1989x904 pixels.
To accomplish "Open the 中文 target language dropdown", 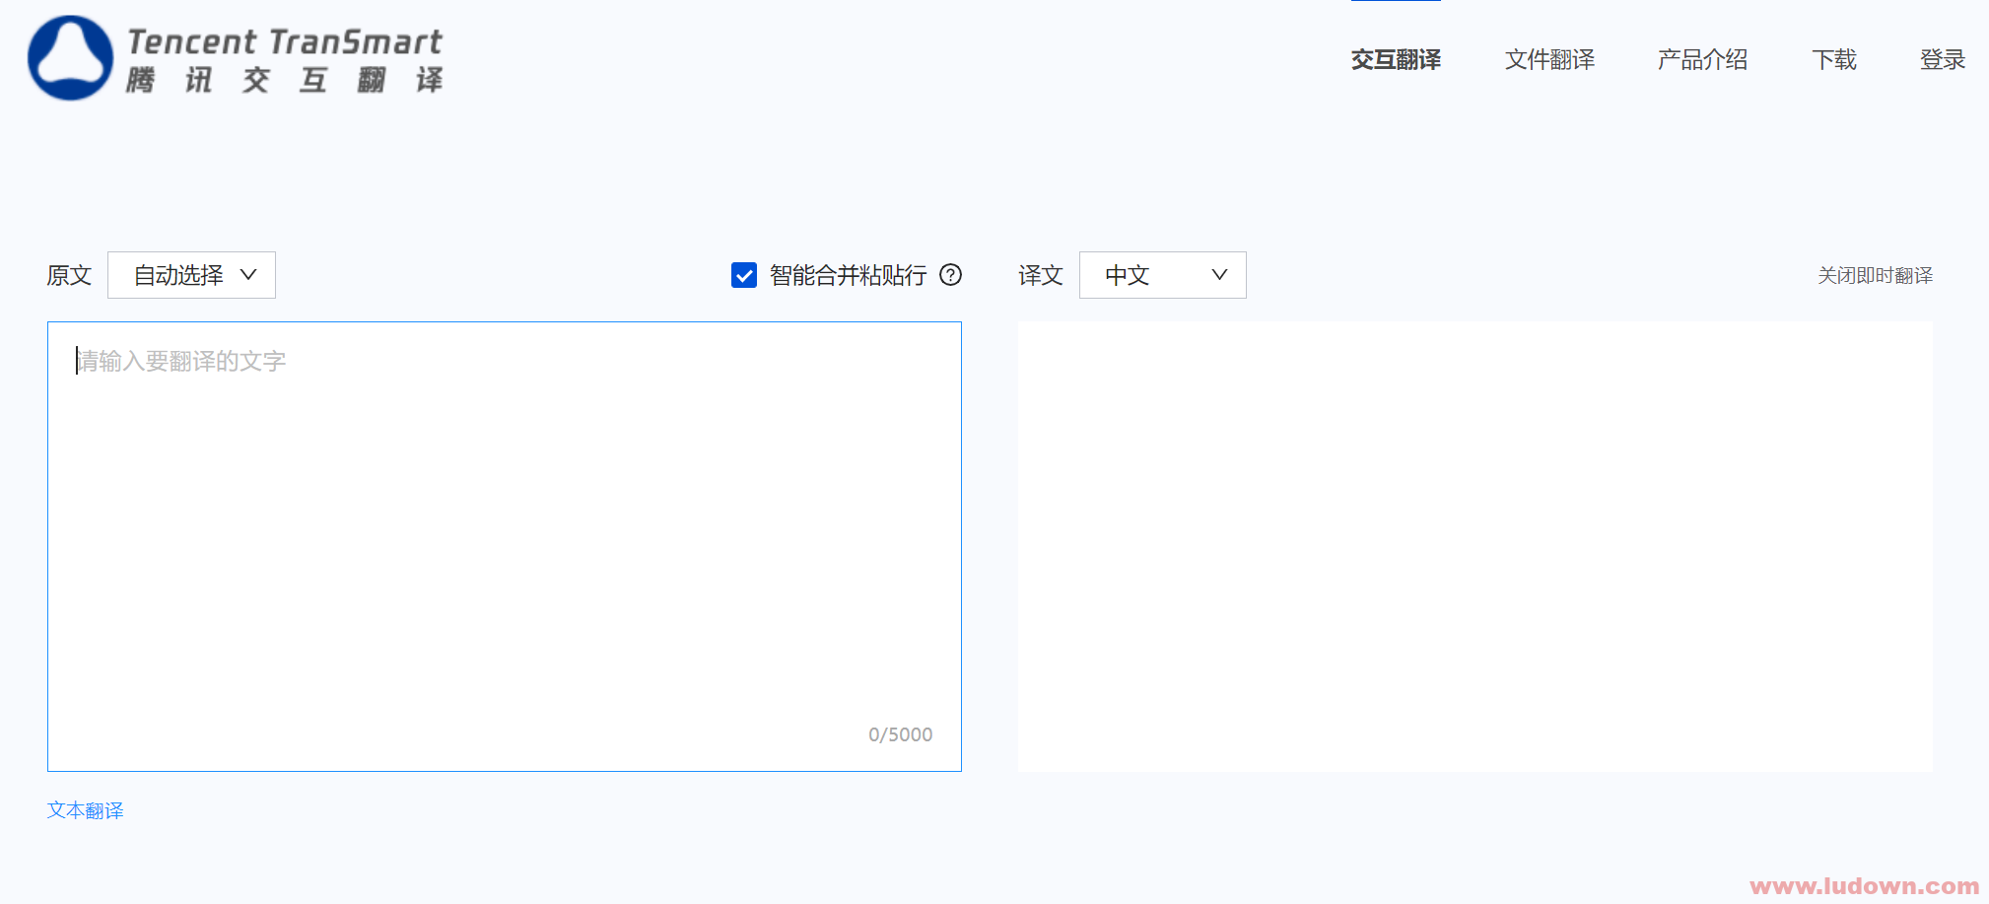I will pyautogui.click(x=1162, y=275).
